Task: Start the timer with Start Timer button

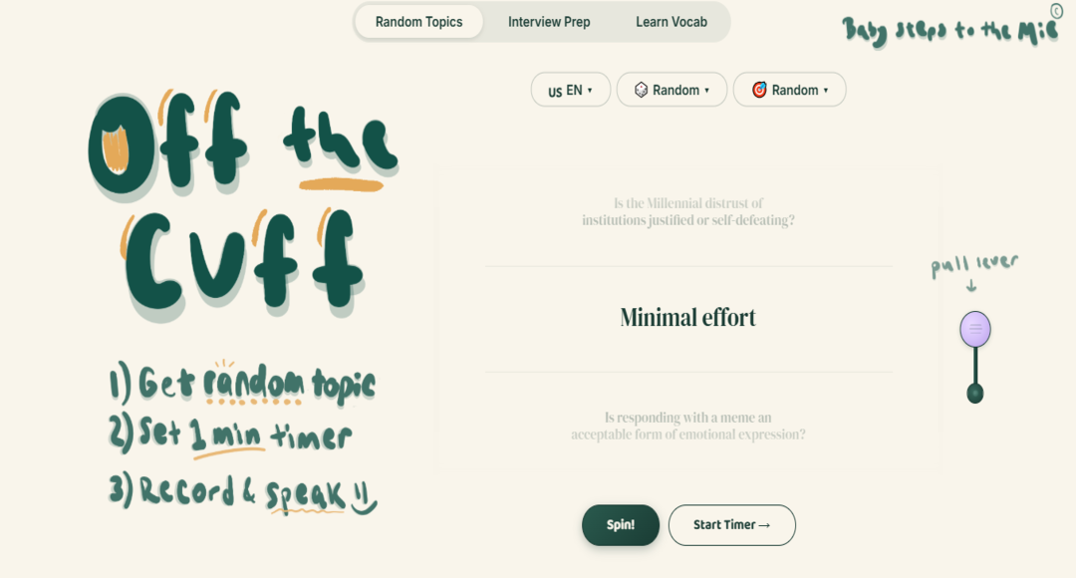Action: 732,525
